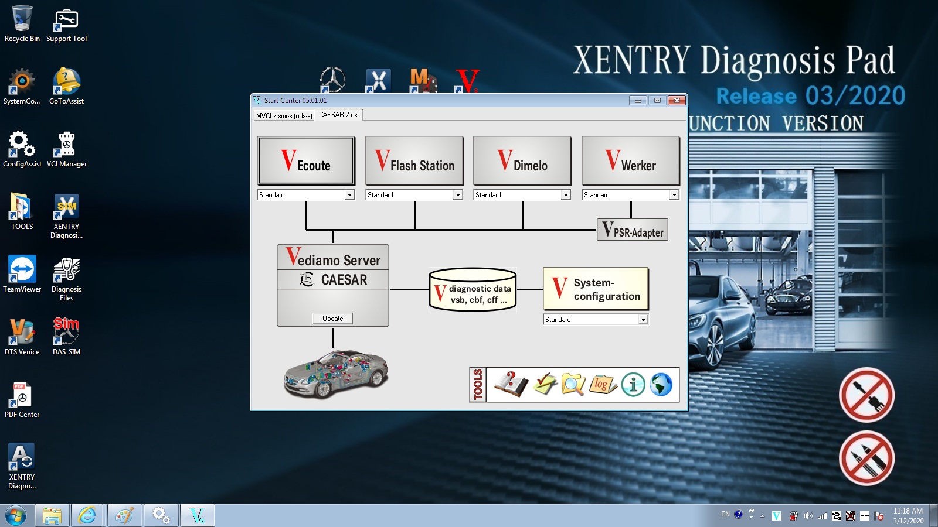Select Vediamo Start Center taskbar button

[x=197, y=515]
